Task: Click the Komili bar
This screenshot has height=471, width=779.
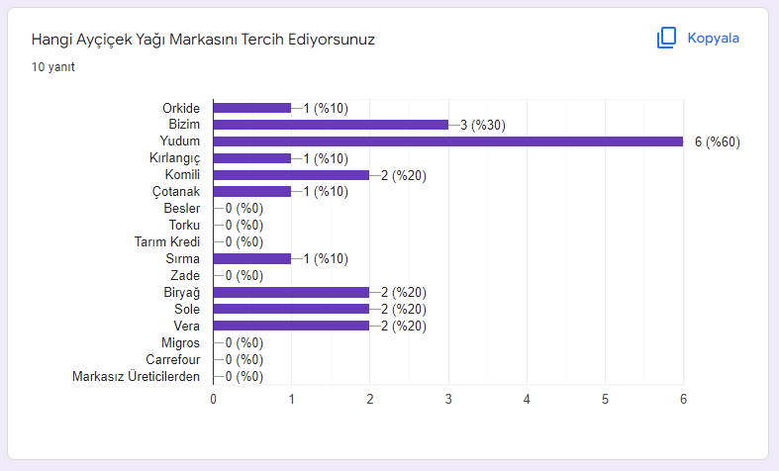Action: (x=291, y=175)
